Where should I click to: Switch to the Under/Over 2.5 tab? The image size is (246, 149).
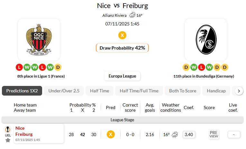[64, 91]
